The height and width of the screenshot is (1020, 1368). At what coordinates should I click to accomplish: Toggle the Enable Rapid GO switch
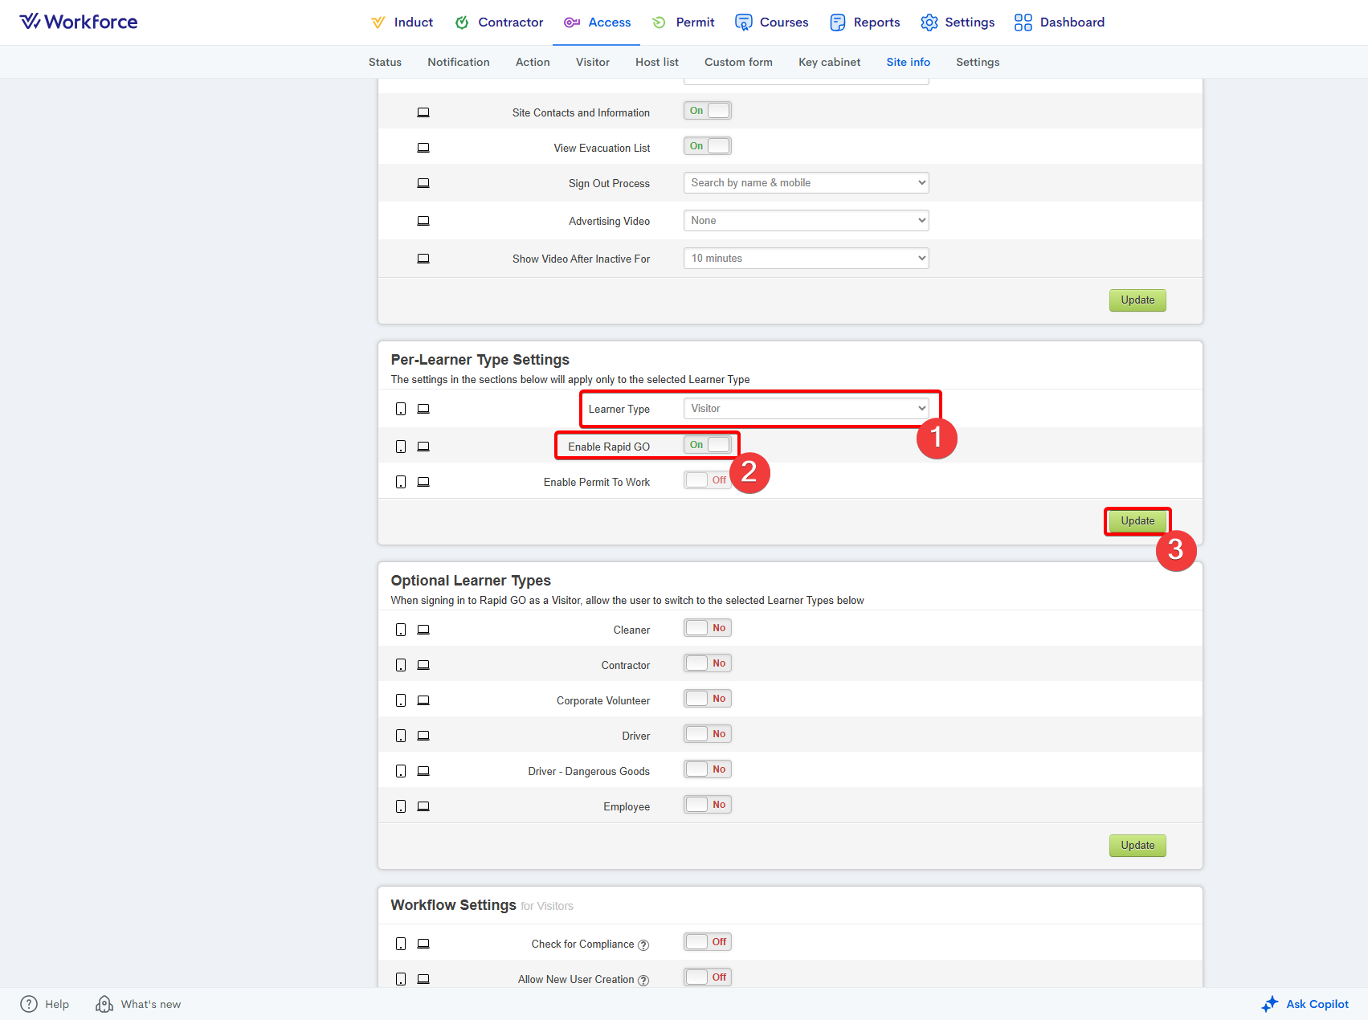[708, 445]
